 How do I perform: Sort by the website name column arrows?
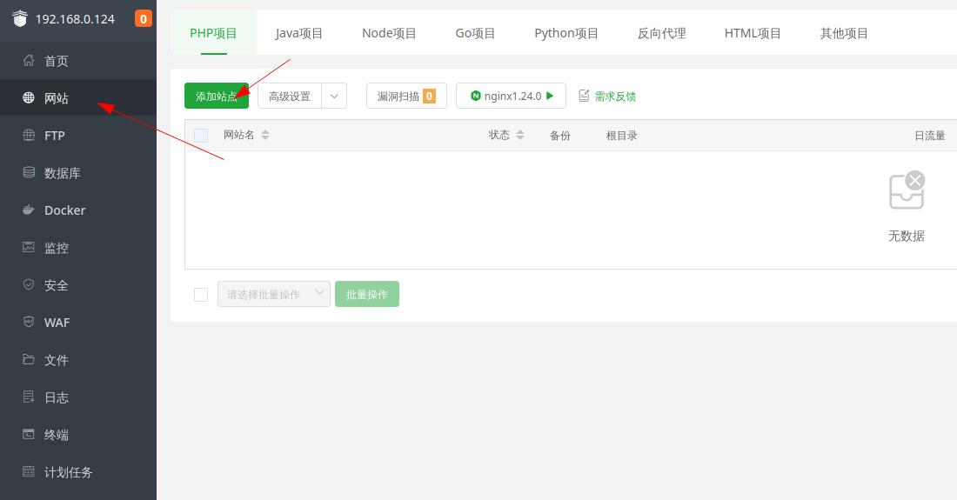(x=265, y=136)
